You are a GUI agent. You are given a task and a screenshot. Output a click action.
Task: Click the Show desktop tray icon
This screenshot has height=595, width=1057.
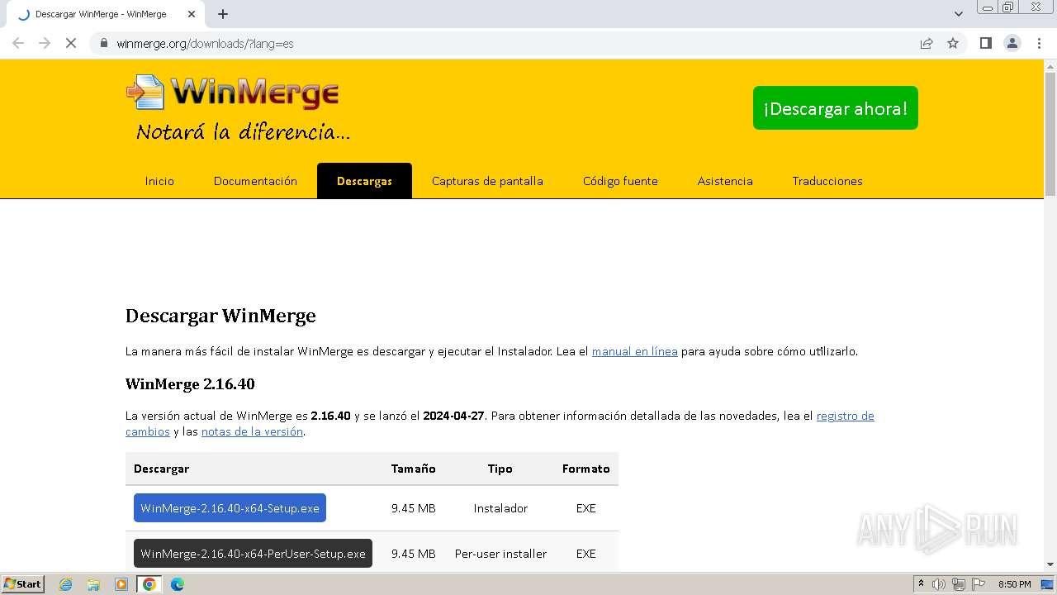1047,584
